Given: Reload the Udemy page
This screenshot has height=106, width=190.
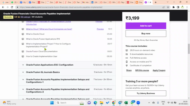Looking at the screenshot, I should 12,7.
